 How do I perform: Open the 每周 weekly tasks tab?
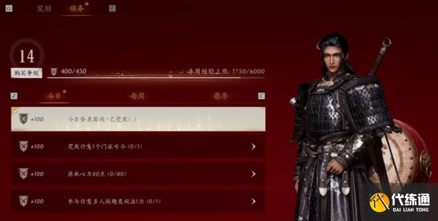[137, 96]
